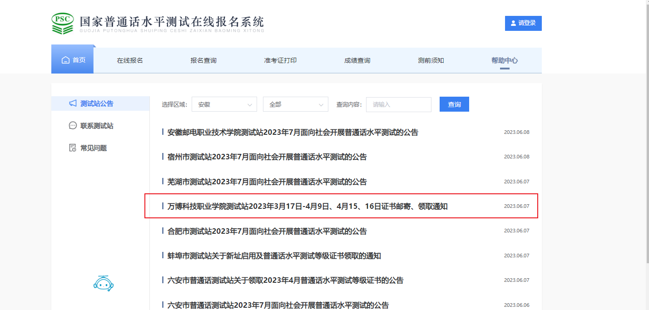The height and width of the screenshot is (310, 649).
Task: Open the 全部 city dropdown
Action: [x=296, y=104]
